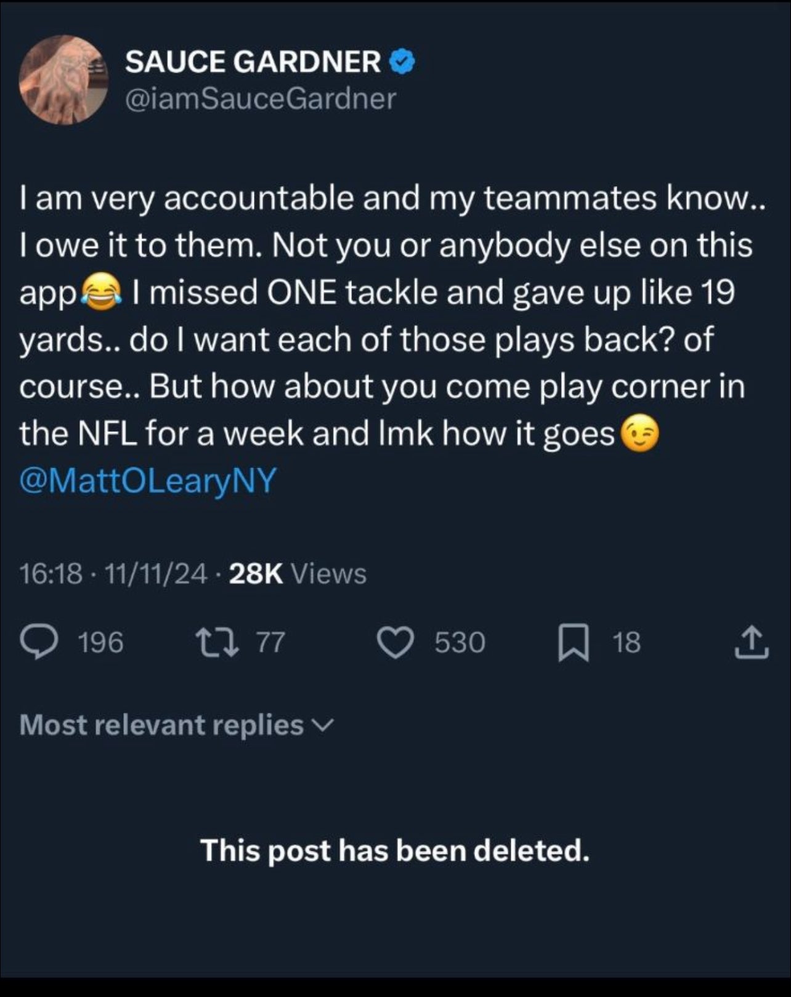Open Sauce Gardner's profile picture

[x=63, y=79]
